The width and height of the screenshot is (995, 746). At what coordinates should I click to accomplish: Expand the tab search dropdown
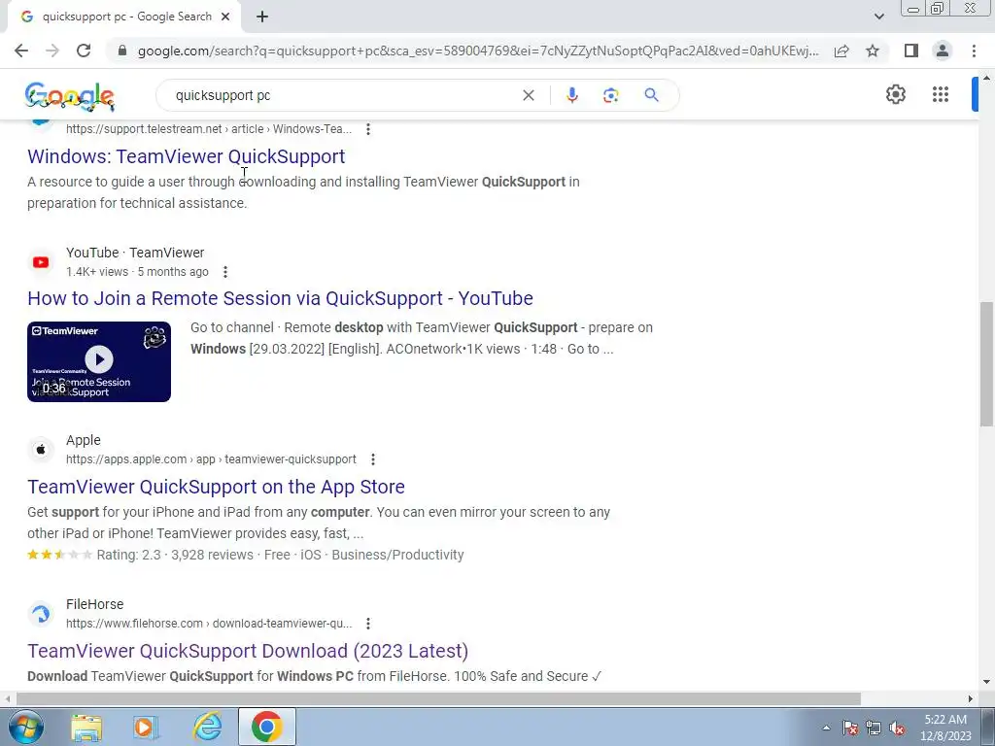pos(878,17)
